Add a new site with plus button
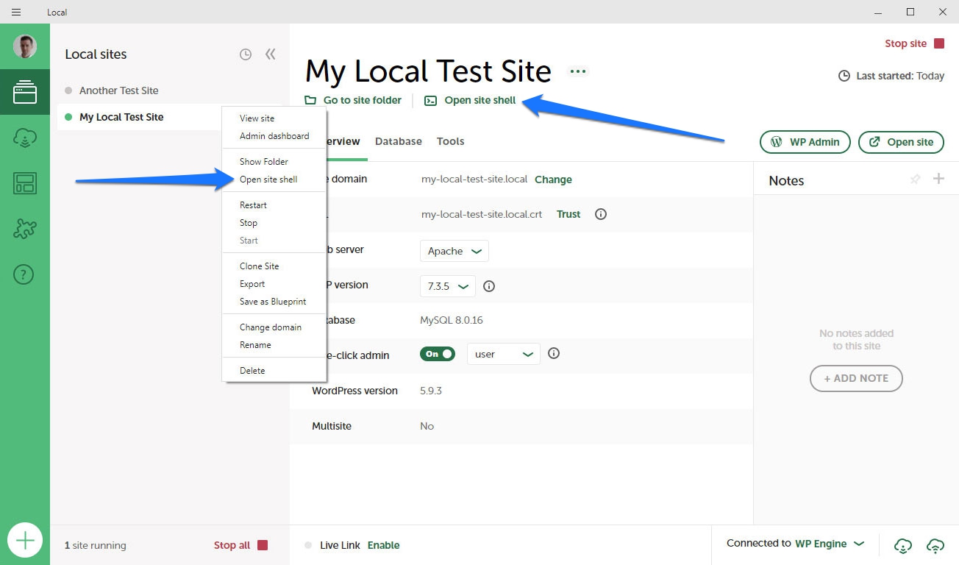Screen dimensions: 959x565 [x=25, y=541]
